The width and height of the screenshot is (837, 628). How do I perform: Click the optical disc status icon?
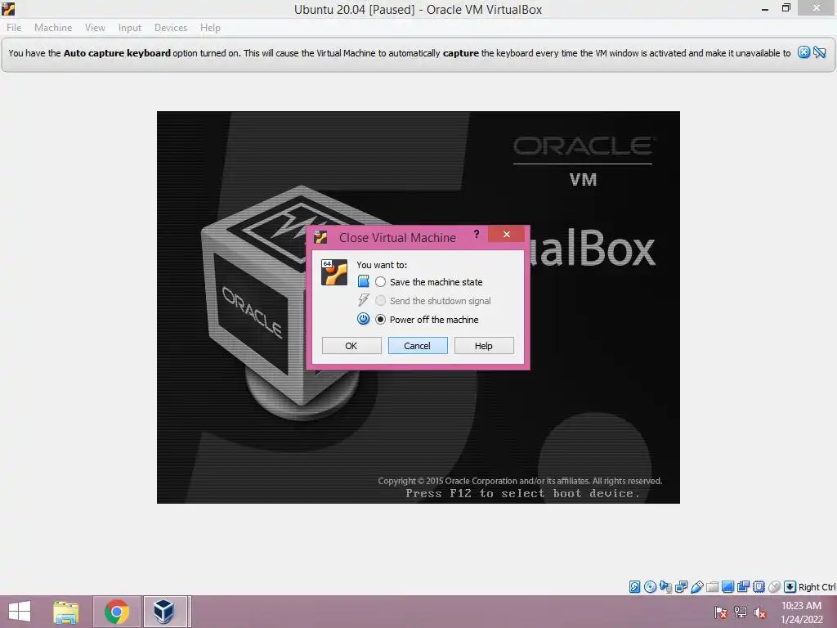(650, 587)
